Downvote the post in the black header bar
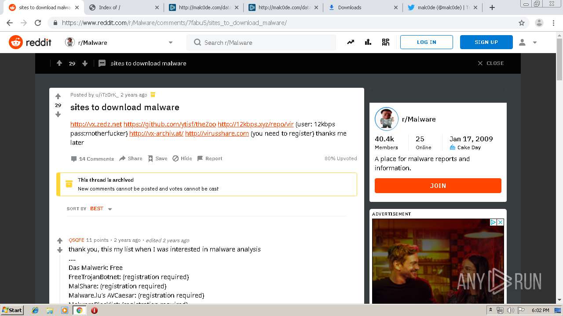 click(x=85, y=63)
